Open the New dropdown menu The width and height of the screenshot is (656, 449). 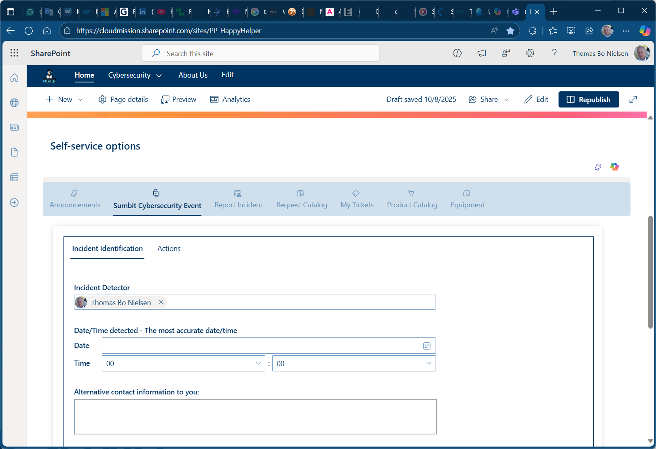pyautogui.click(x=64, y=99)
